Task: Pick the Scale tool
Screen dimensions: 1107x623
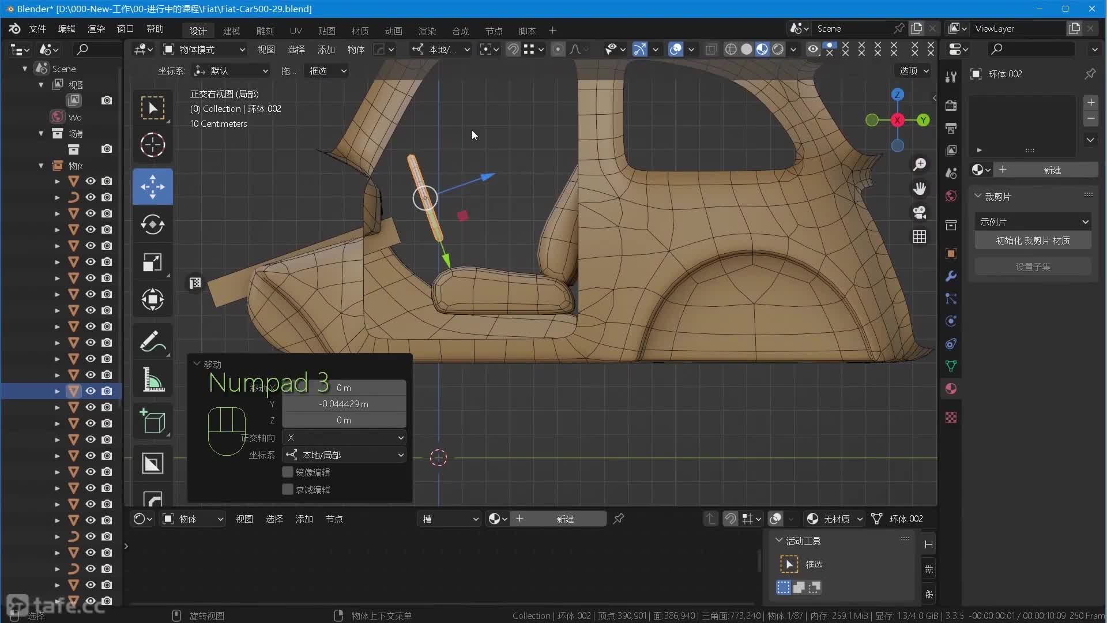Action: (153, 262)
